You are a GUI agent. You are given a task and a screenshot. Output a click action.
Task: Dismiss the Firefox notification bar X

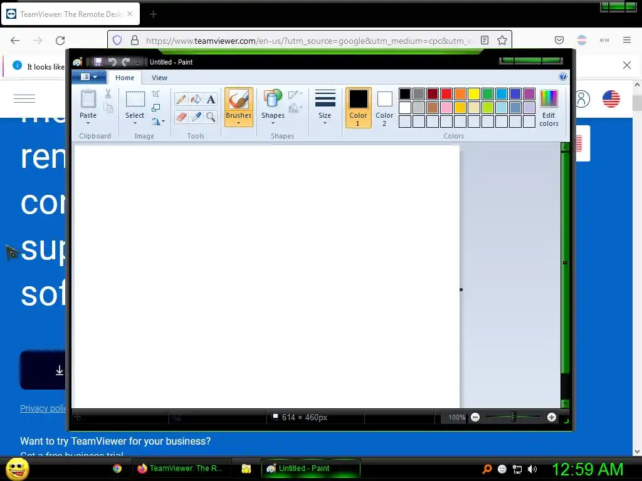click(x=627, y=65)
